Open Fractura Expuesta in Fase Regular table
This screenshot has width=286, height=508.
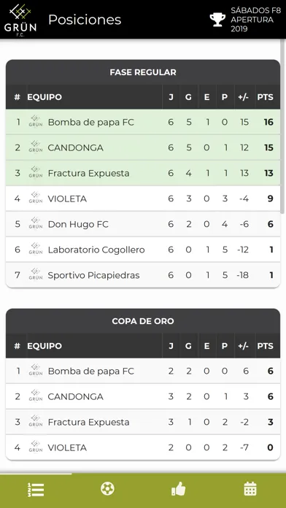(x=143, y=173)
